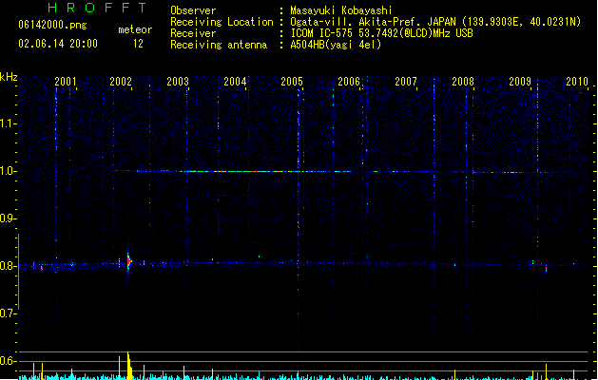Click the meteor count 12
598x380 pixels.
[138, 44]
